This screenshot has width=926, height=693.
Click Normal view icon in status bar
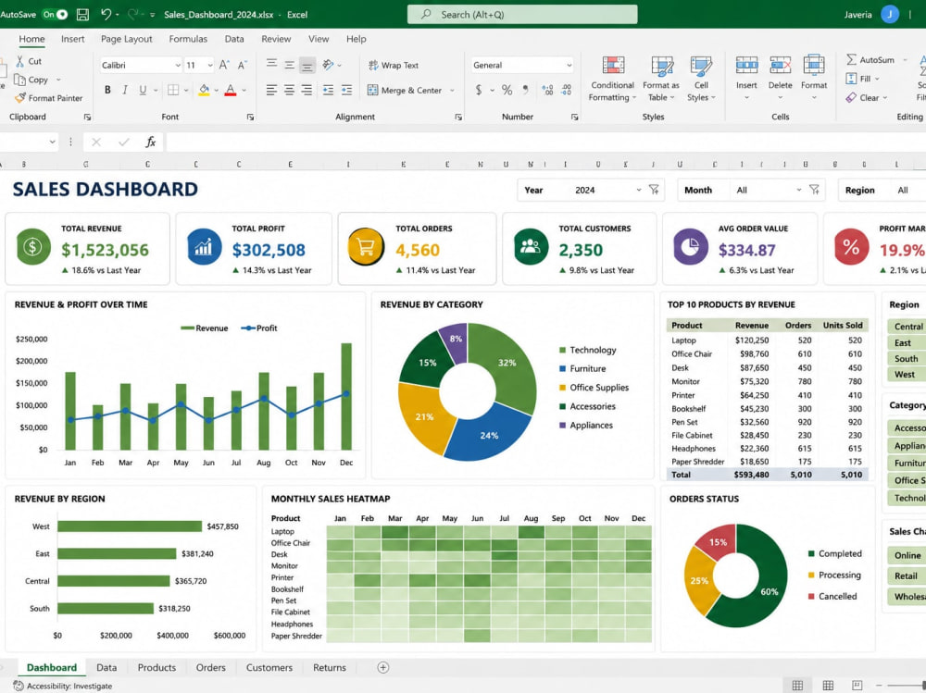(797, 685)
